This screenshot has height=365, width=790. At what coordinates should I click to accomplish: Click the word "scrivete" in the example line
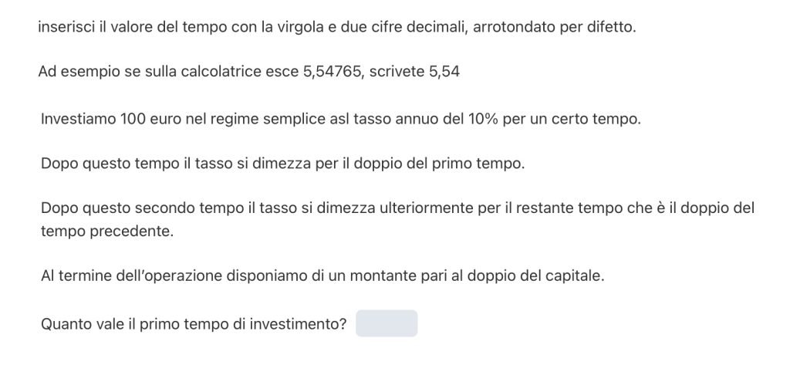pos(400,72)
